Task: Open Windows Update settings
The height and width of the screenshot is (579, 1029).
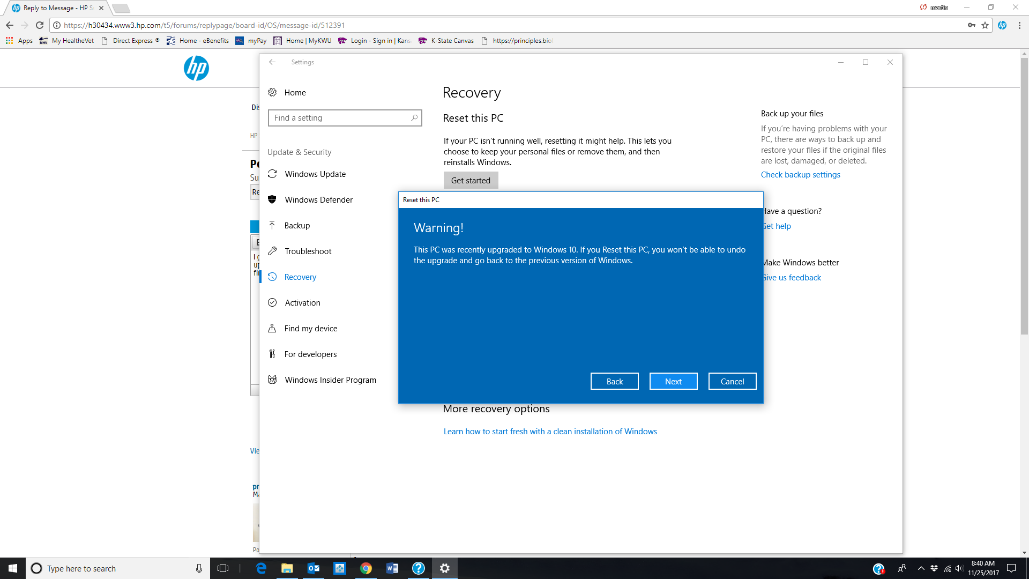Action: tap(315, 174)
